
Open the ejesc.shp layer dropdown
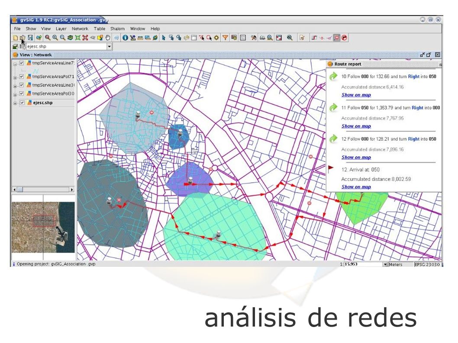click(x=109, y=46)
